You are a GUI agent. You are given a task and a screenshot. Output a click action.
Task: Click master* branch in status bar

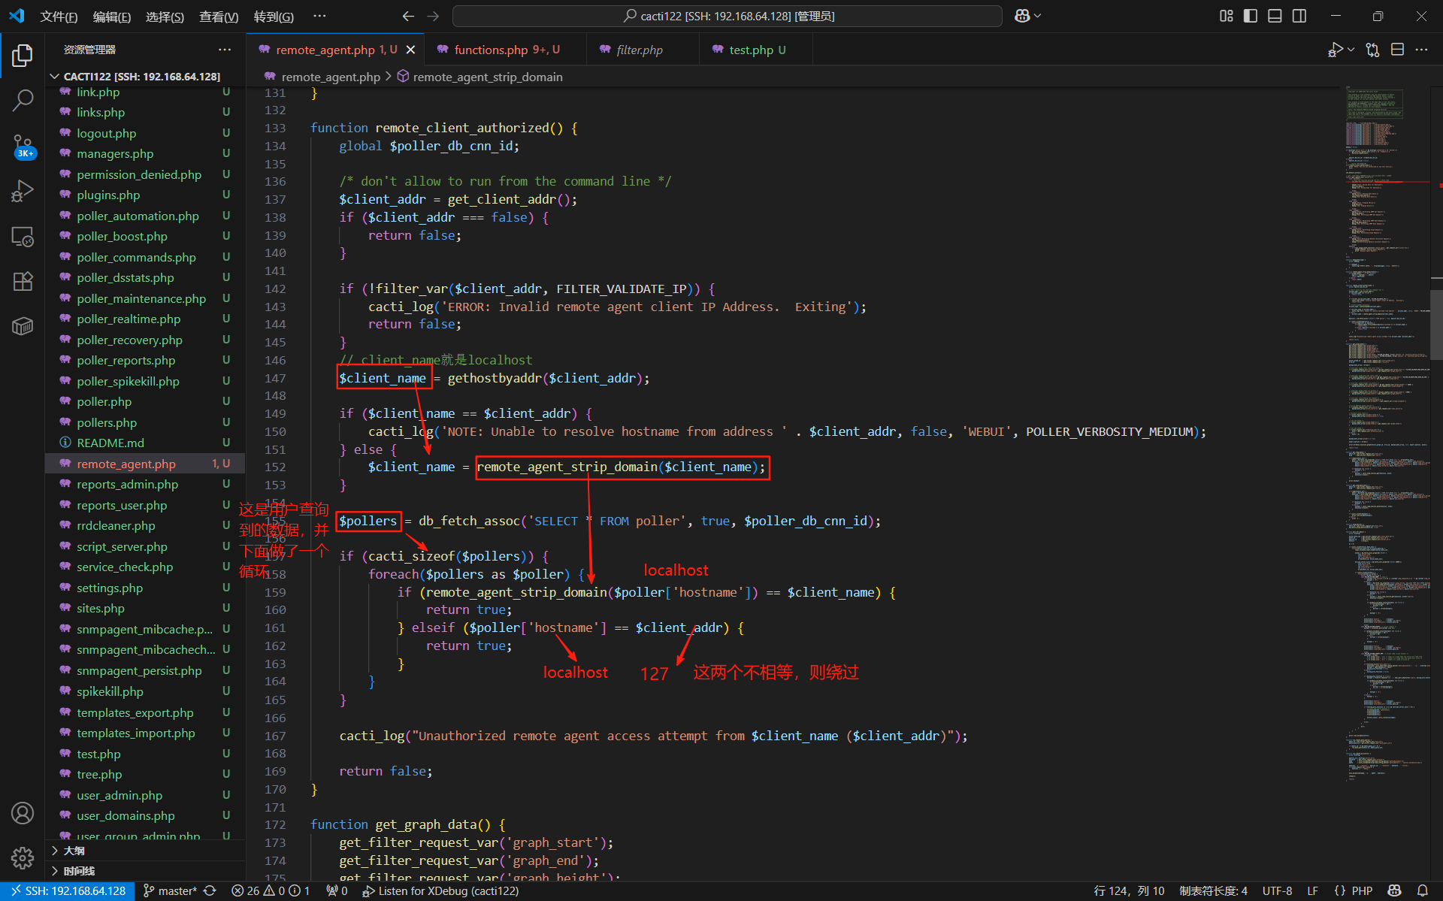click(x=171, y=890)
